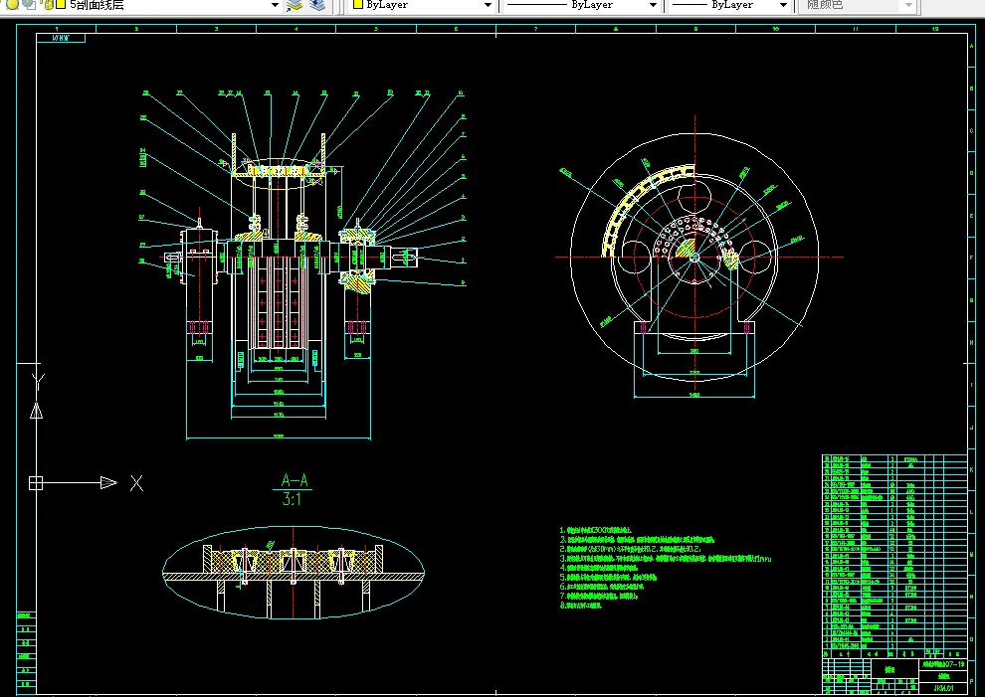Open the lineweight ByLayer dropdown beside 随颜色
Image resolution: width=985 pixels, height=697 pixels.
[x=783, y=5]
